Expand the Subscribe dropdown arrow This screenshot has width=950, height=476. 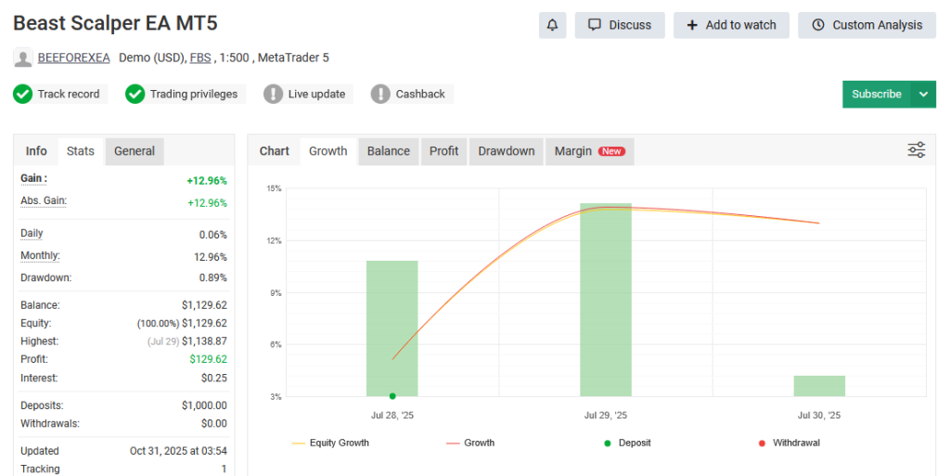click(923, 94)
